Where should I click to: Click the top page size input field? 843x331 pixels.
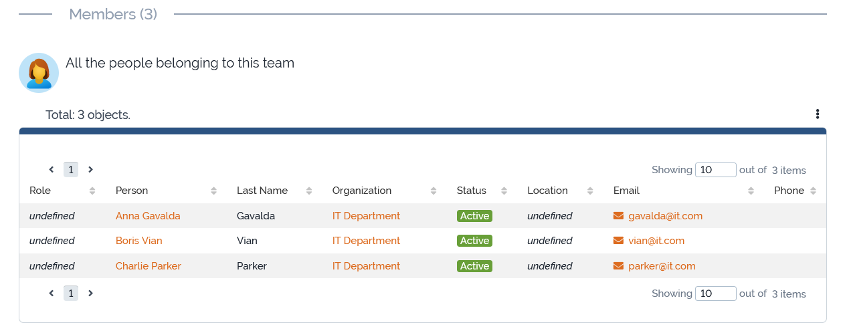point(715,170)
